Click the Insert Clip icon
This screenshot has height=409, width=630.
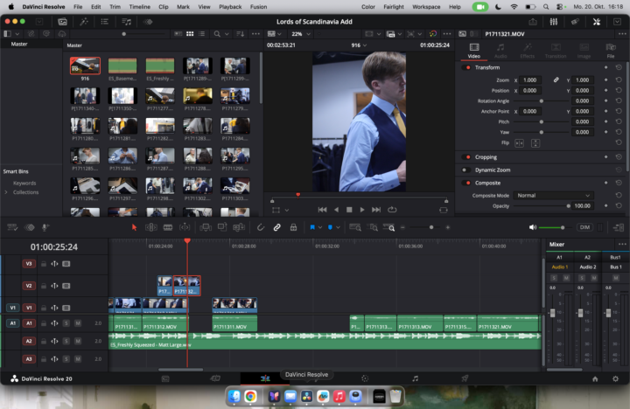point(206,227)
